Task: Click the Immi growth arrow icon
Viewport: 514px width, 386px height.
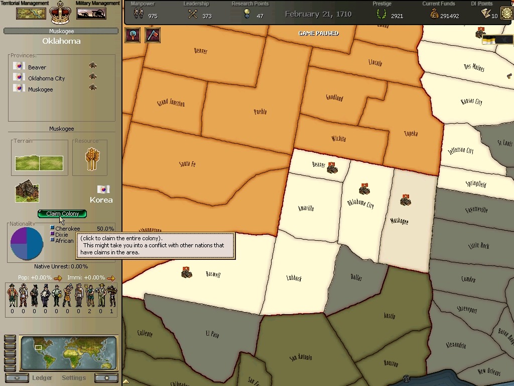Action: point(111,278)
